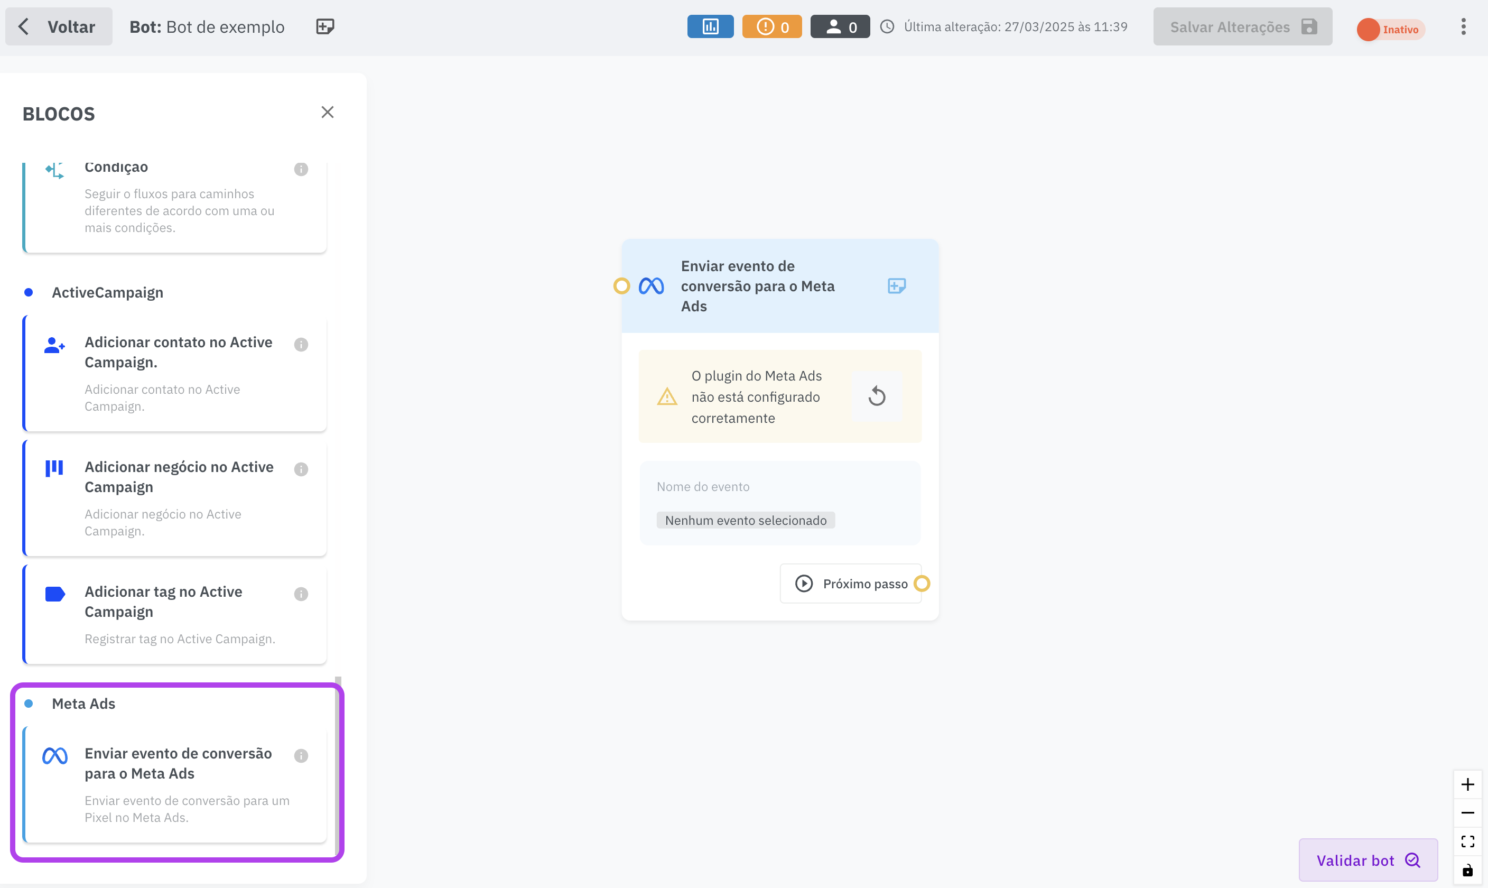
Task: Click the blue statistics chart icon
Action: [710, 27]
